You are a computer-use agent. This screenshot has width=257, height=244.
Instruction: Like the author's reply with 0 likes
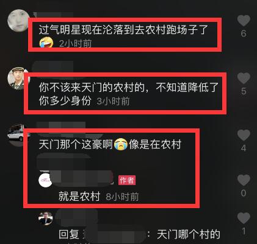(244, 180)
